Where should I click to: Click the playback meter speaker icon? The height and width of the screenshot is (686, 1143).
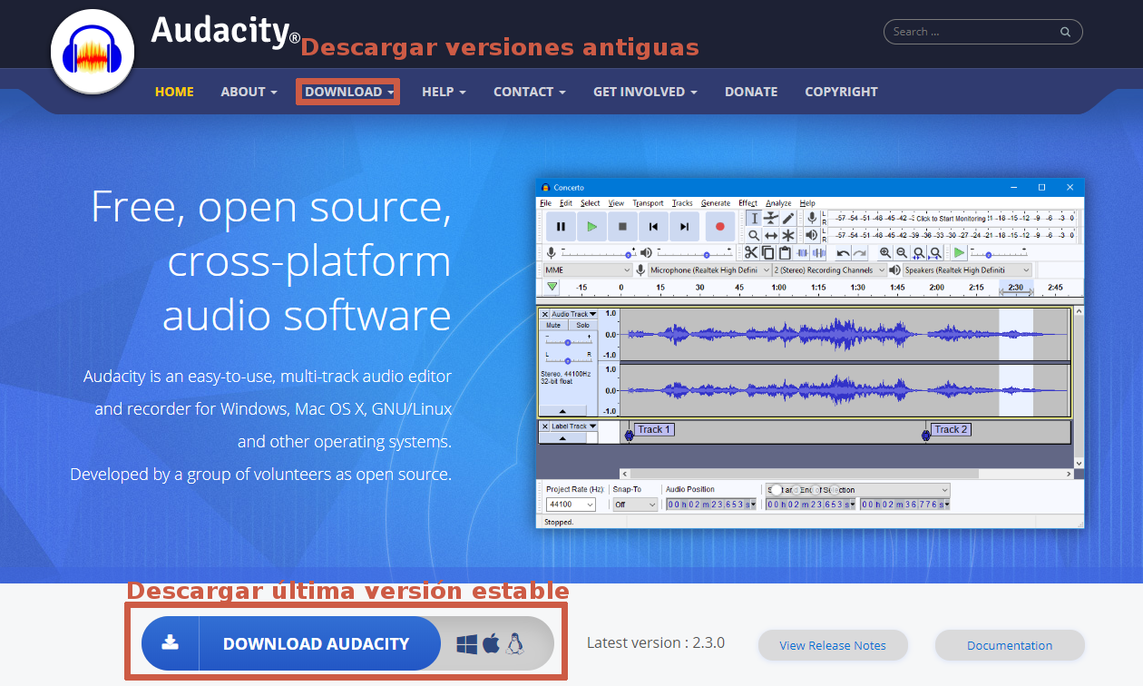click(812, 235)
